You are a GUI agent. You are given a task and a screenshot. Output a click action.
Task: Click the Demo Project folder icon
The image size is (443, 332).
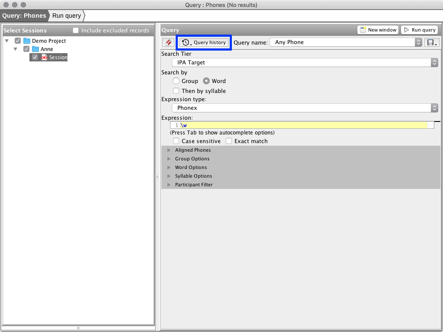[27, 41]
